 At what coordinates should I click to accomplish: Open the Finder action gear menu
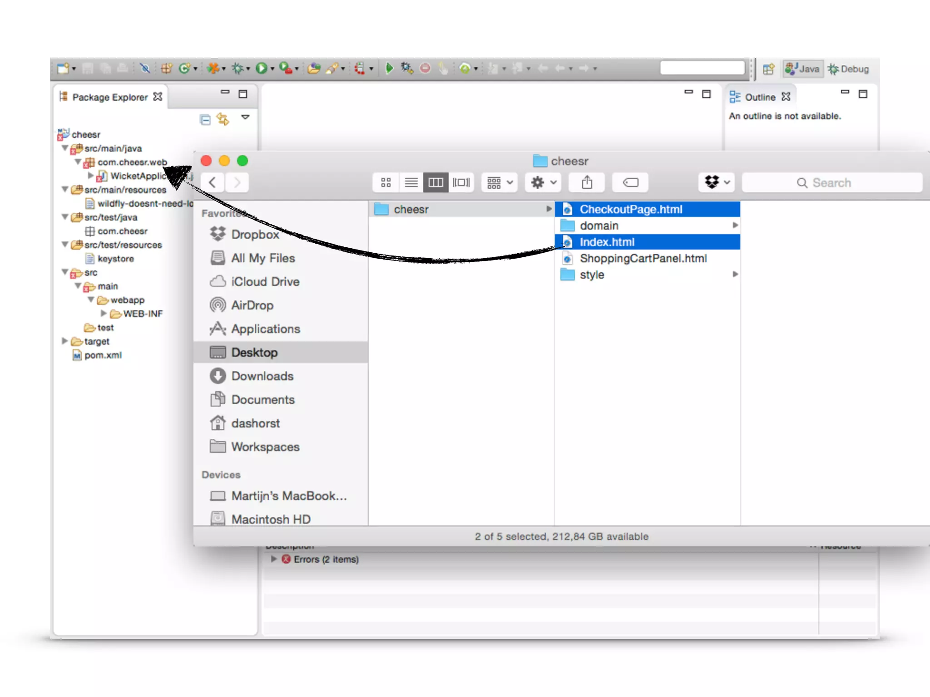click(x=543, y=182)
